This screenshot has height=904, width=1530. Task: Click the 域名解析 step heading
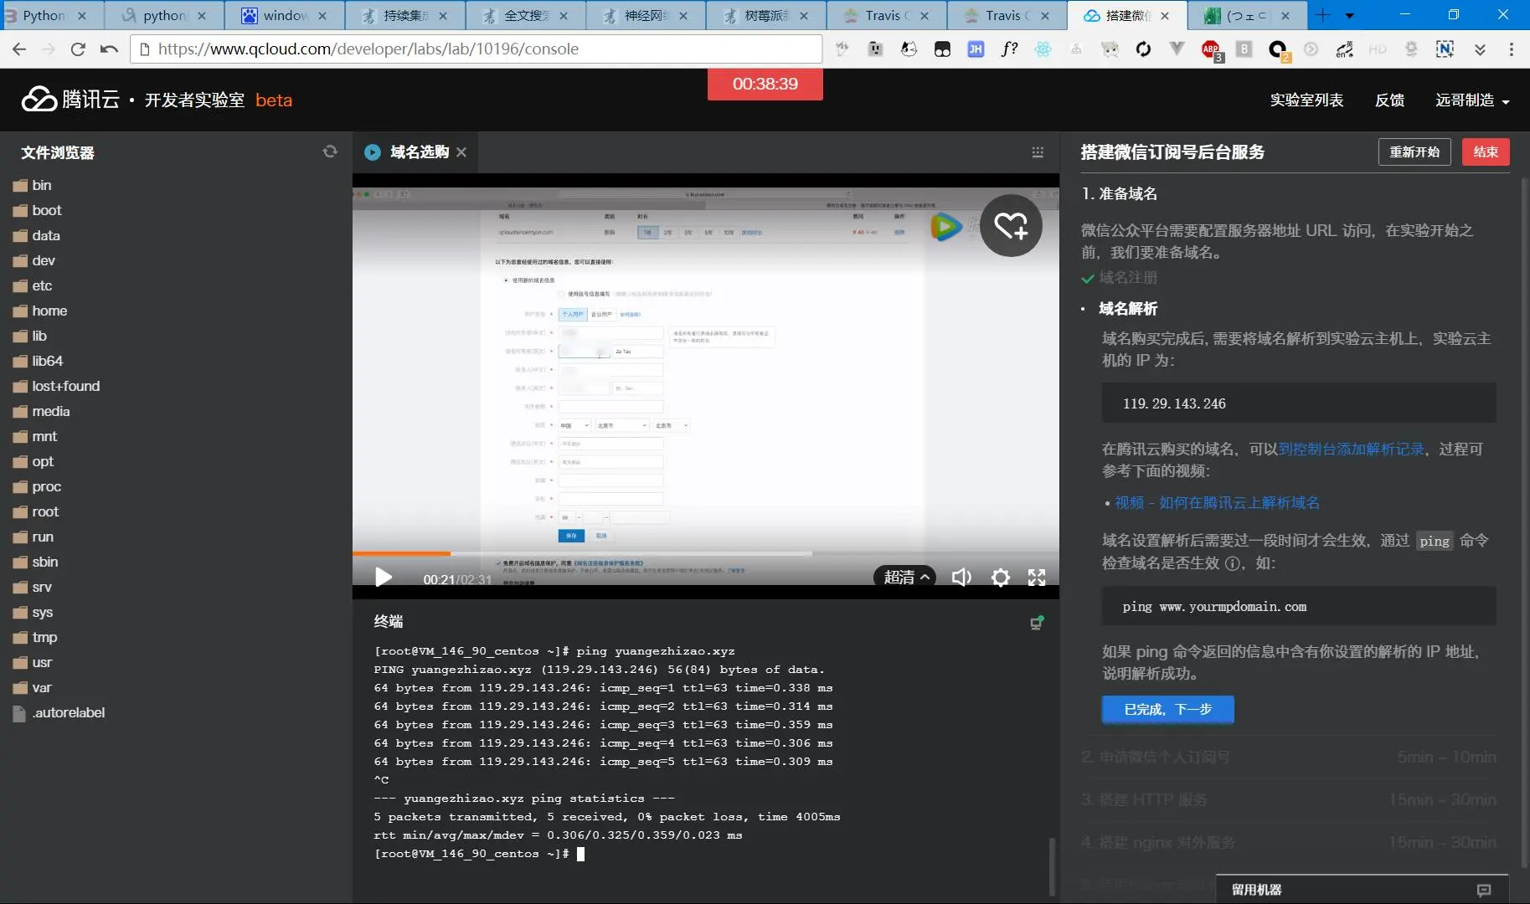(1127, 309)
